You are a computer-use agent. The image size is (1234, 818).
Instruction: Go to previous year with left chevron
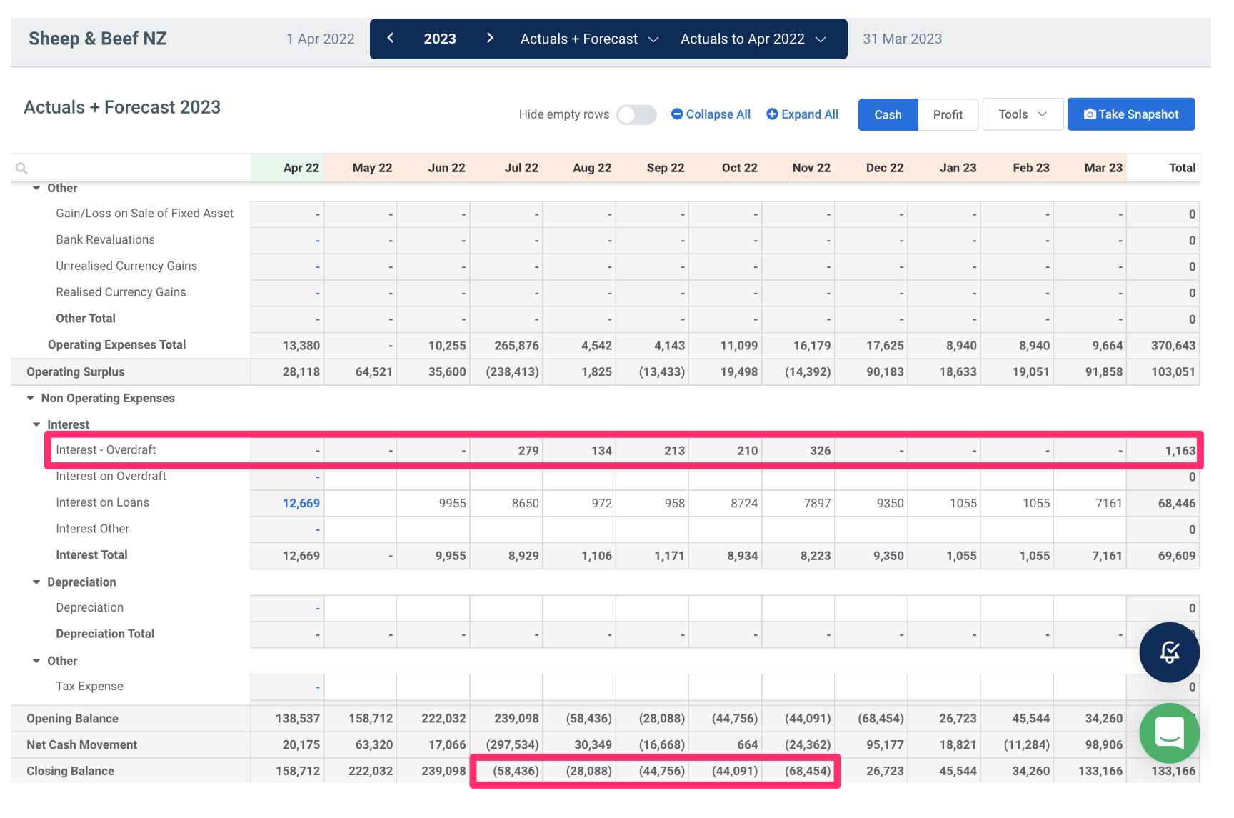click(391, 39)
